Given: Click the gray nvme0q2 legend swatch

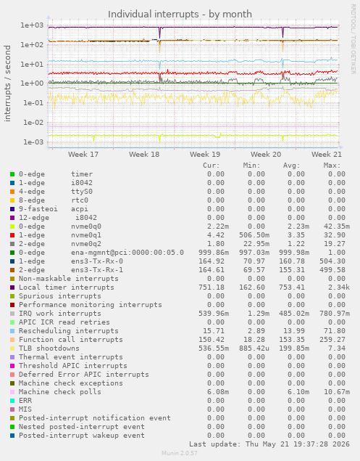Looking at the screenshot, I should pos(12,244).
